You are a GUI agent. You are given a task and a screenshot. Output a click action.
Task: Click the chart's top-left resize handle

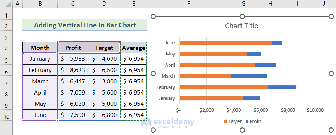(x=153, y=16)
